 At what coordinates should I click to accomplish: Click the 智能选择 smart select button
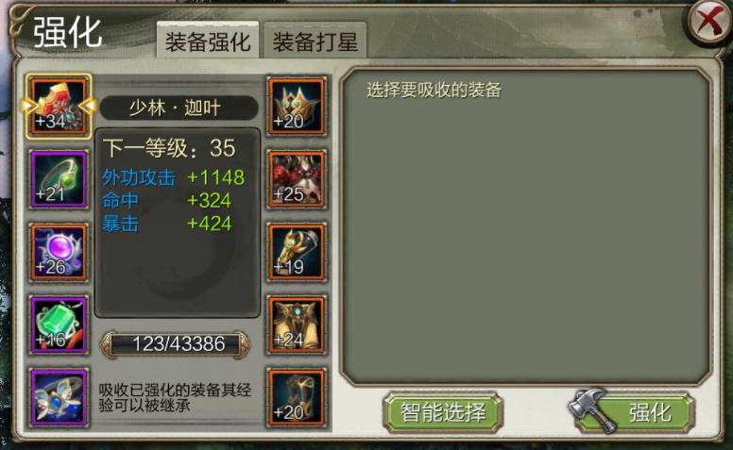click(x=443, y=412)
